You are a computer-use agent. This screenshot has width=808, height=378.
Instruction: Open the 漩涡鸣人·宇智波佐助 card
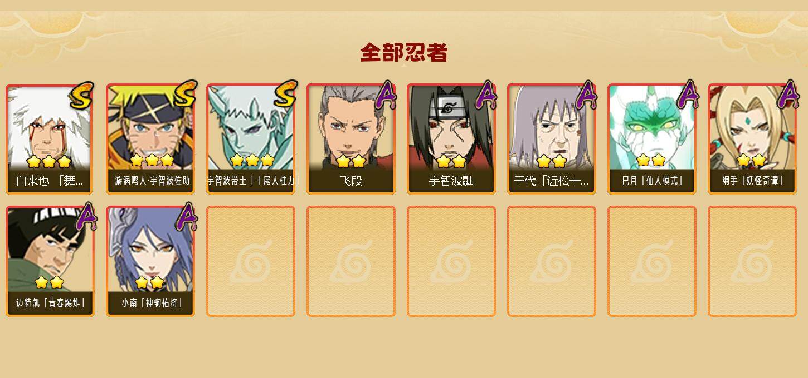(x=150, y=139)
